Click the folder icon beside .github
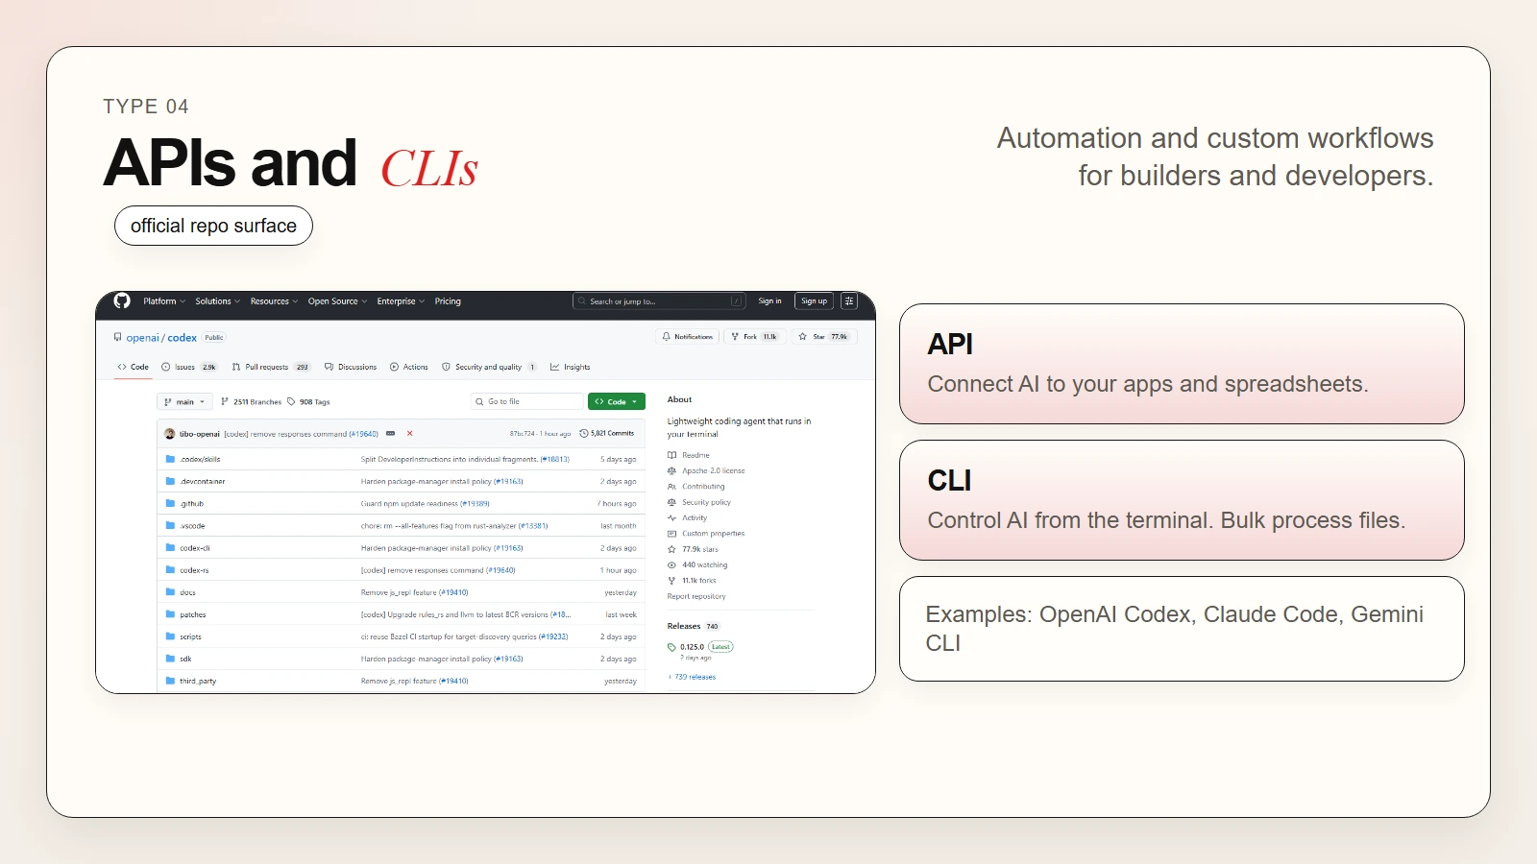Screen dimensions: 1537x864 [170, 503]
